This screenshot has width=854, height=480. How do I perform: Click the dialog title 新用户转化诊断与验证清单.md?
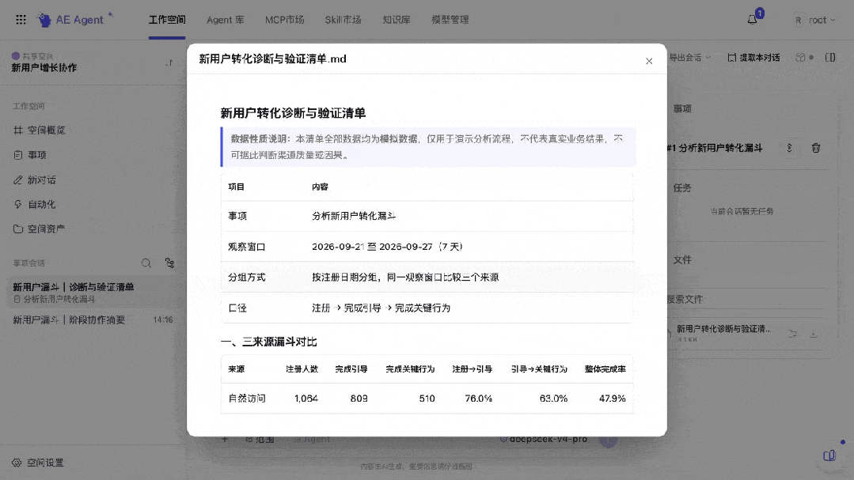point(272,59)
